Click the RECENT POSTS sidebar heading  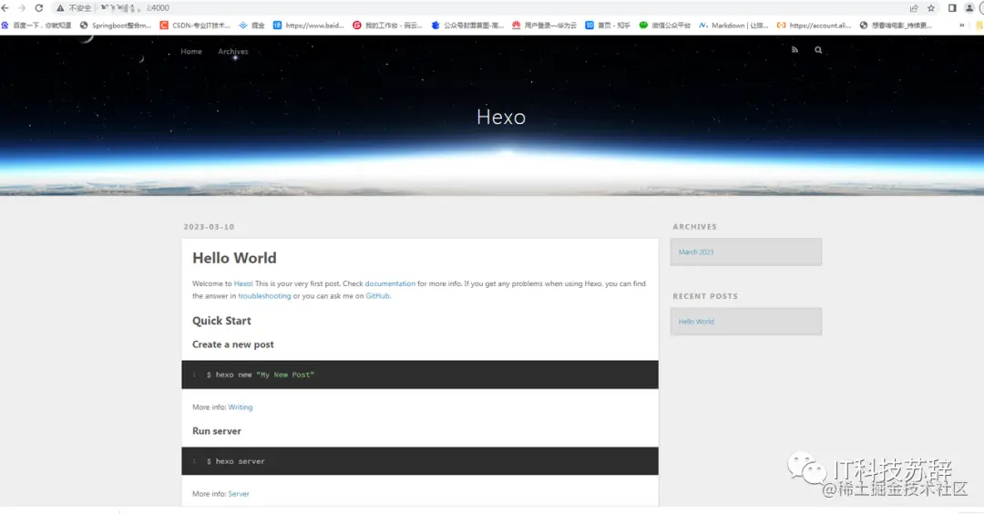tap(705, 296)
